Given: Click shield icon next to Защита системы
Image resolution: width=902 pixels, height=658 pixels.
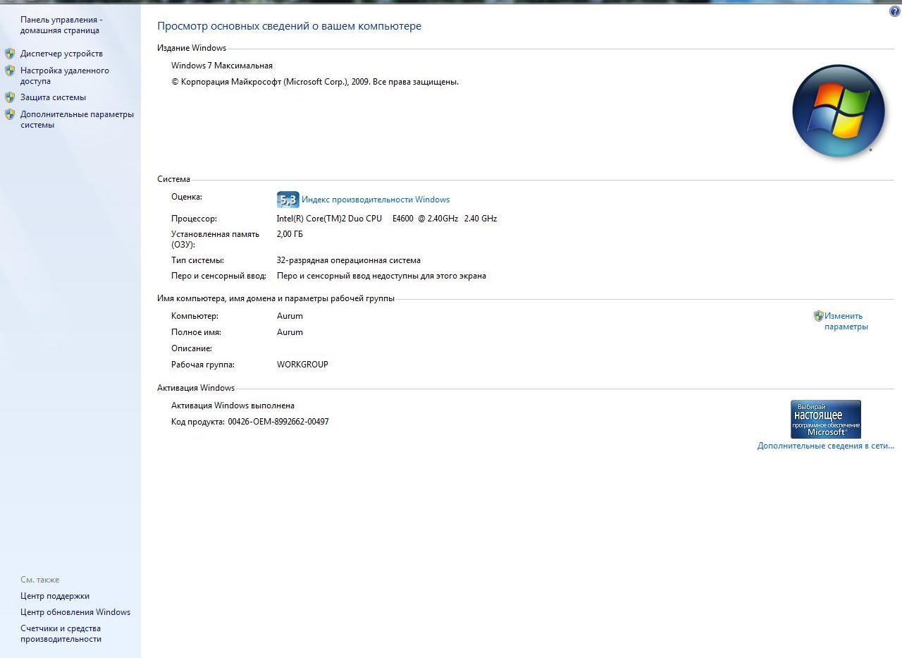Looking at the screenshot, I should [x=10, y=97].
